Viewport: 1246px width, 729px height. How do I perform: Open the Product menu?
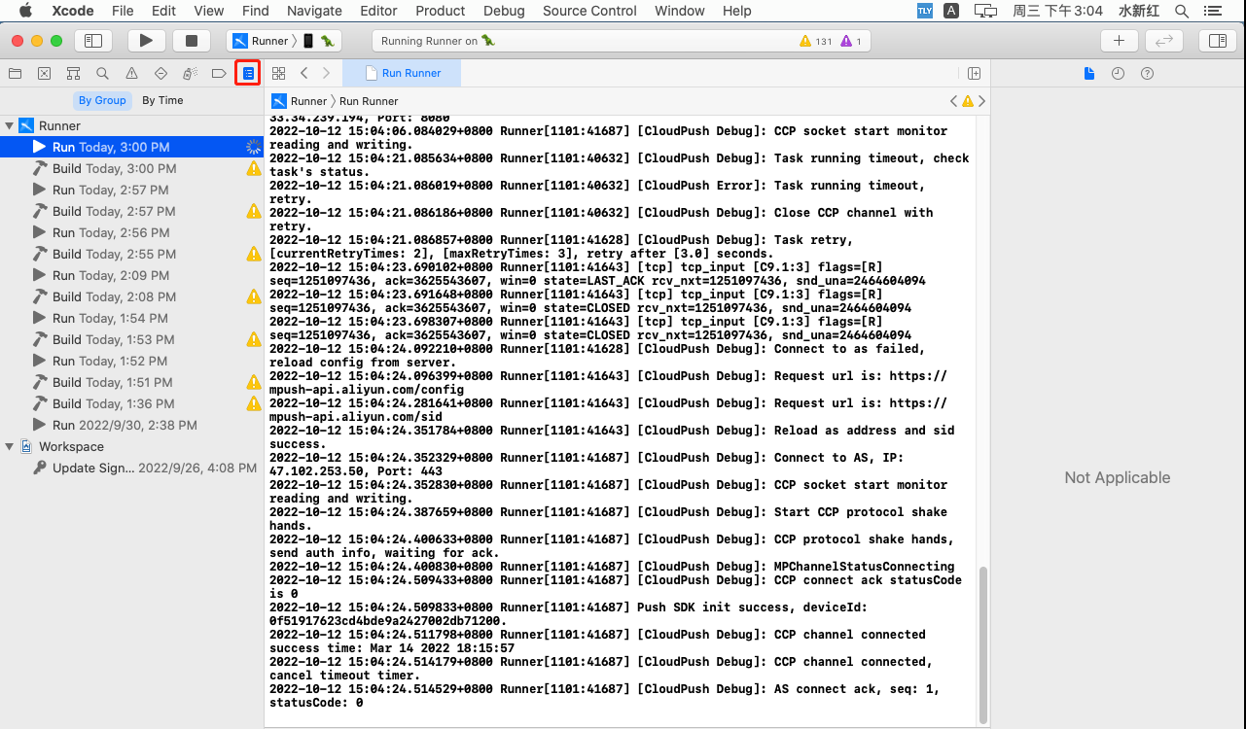(440, 11)
